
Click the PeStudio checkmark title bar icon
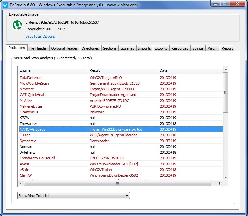(5, 5)
